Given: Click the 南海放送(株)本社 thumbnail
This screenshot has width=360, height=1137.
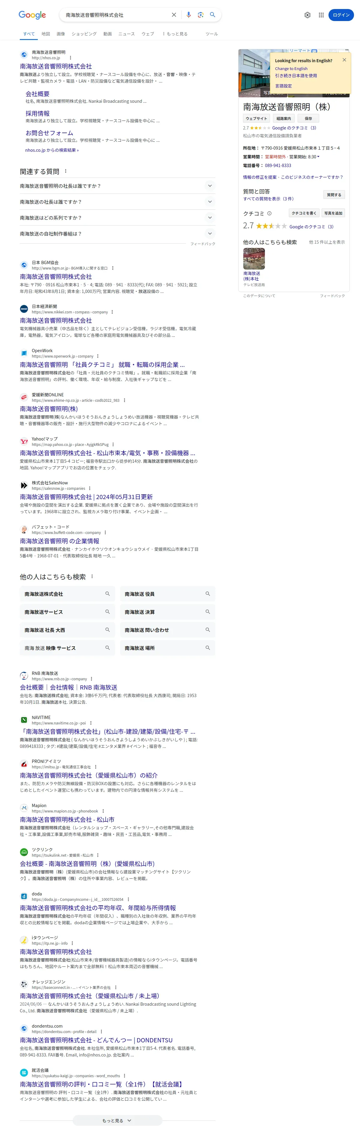Looking at the screenshot, I should [254, 259].
